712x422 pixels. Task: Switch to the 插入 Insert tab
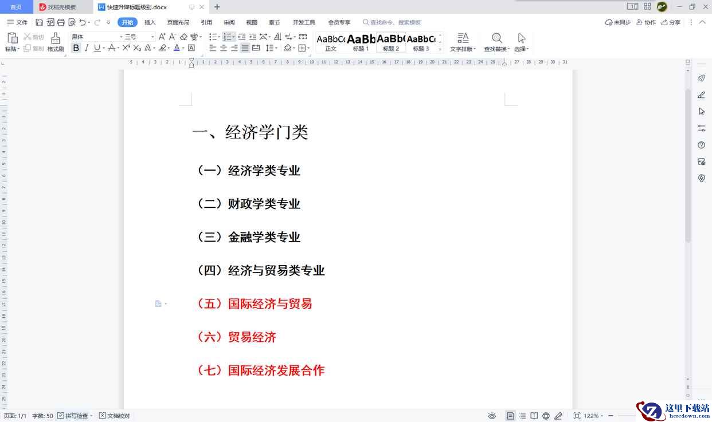pyautogui.click(x=150, y=22)
